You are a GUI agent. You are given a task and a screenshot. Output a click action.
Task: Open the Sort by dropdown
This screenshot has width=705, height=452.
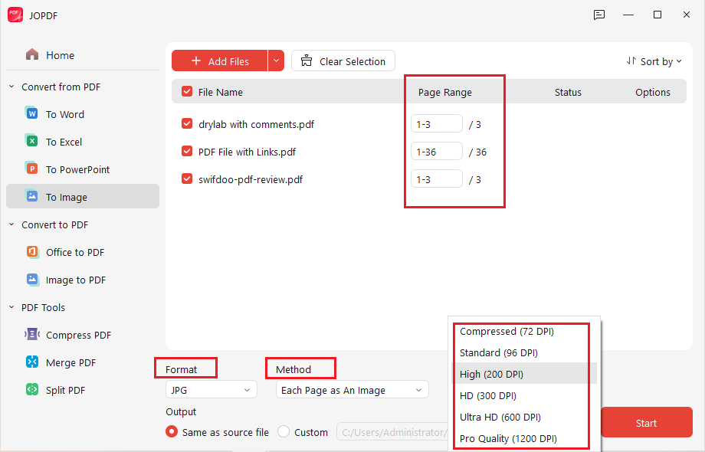(654, 61)
